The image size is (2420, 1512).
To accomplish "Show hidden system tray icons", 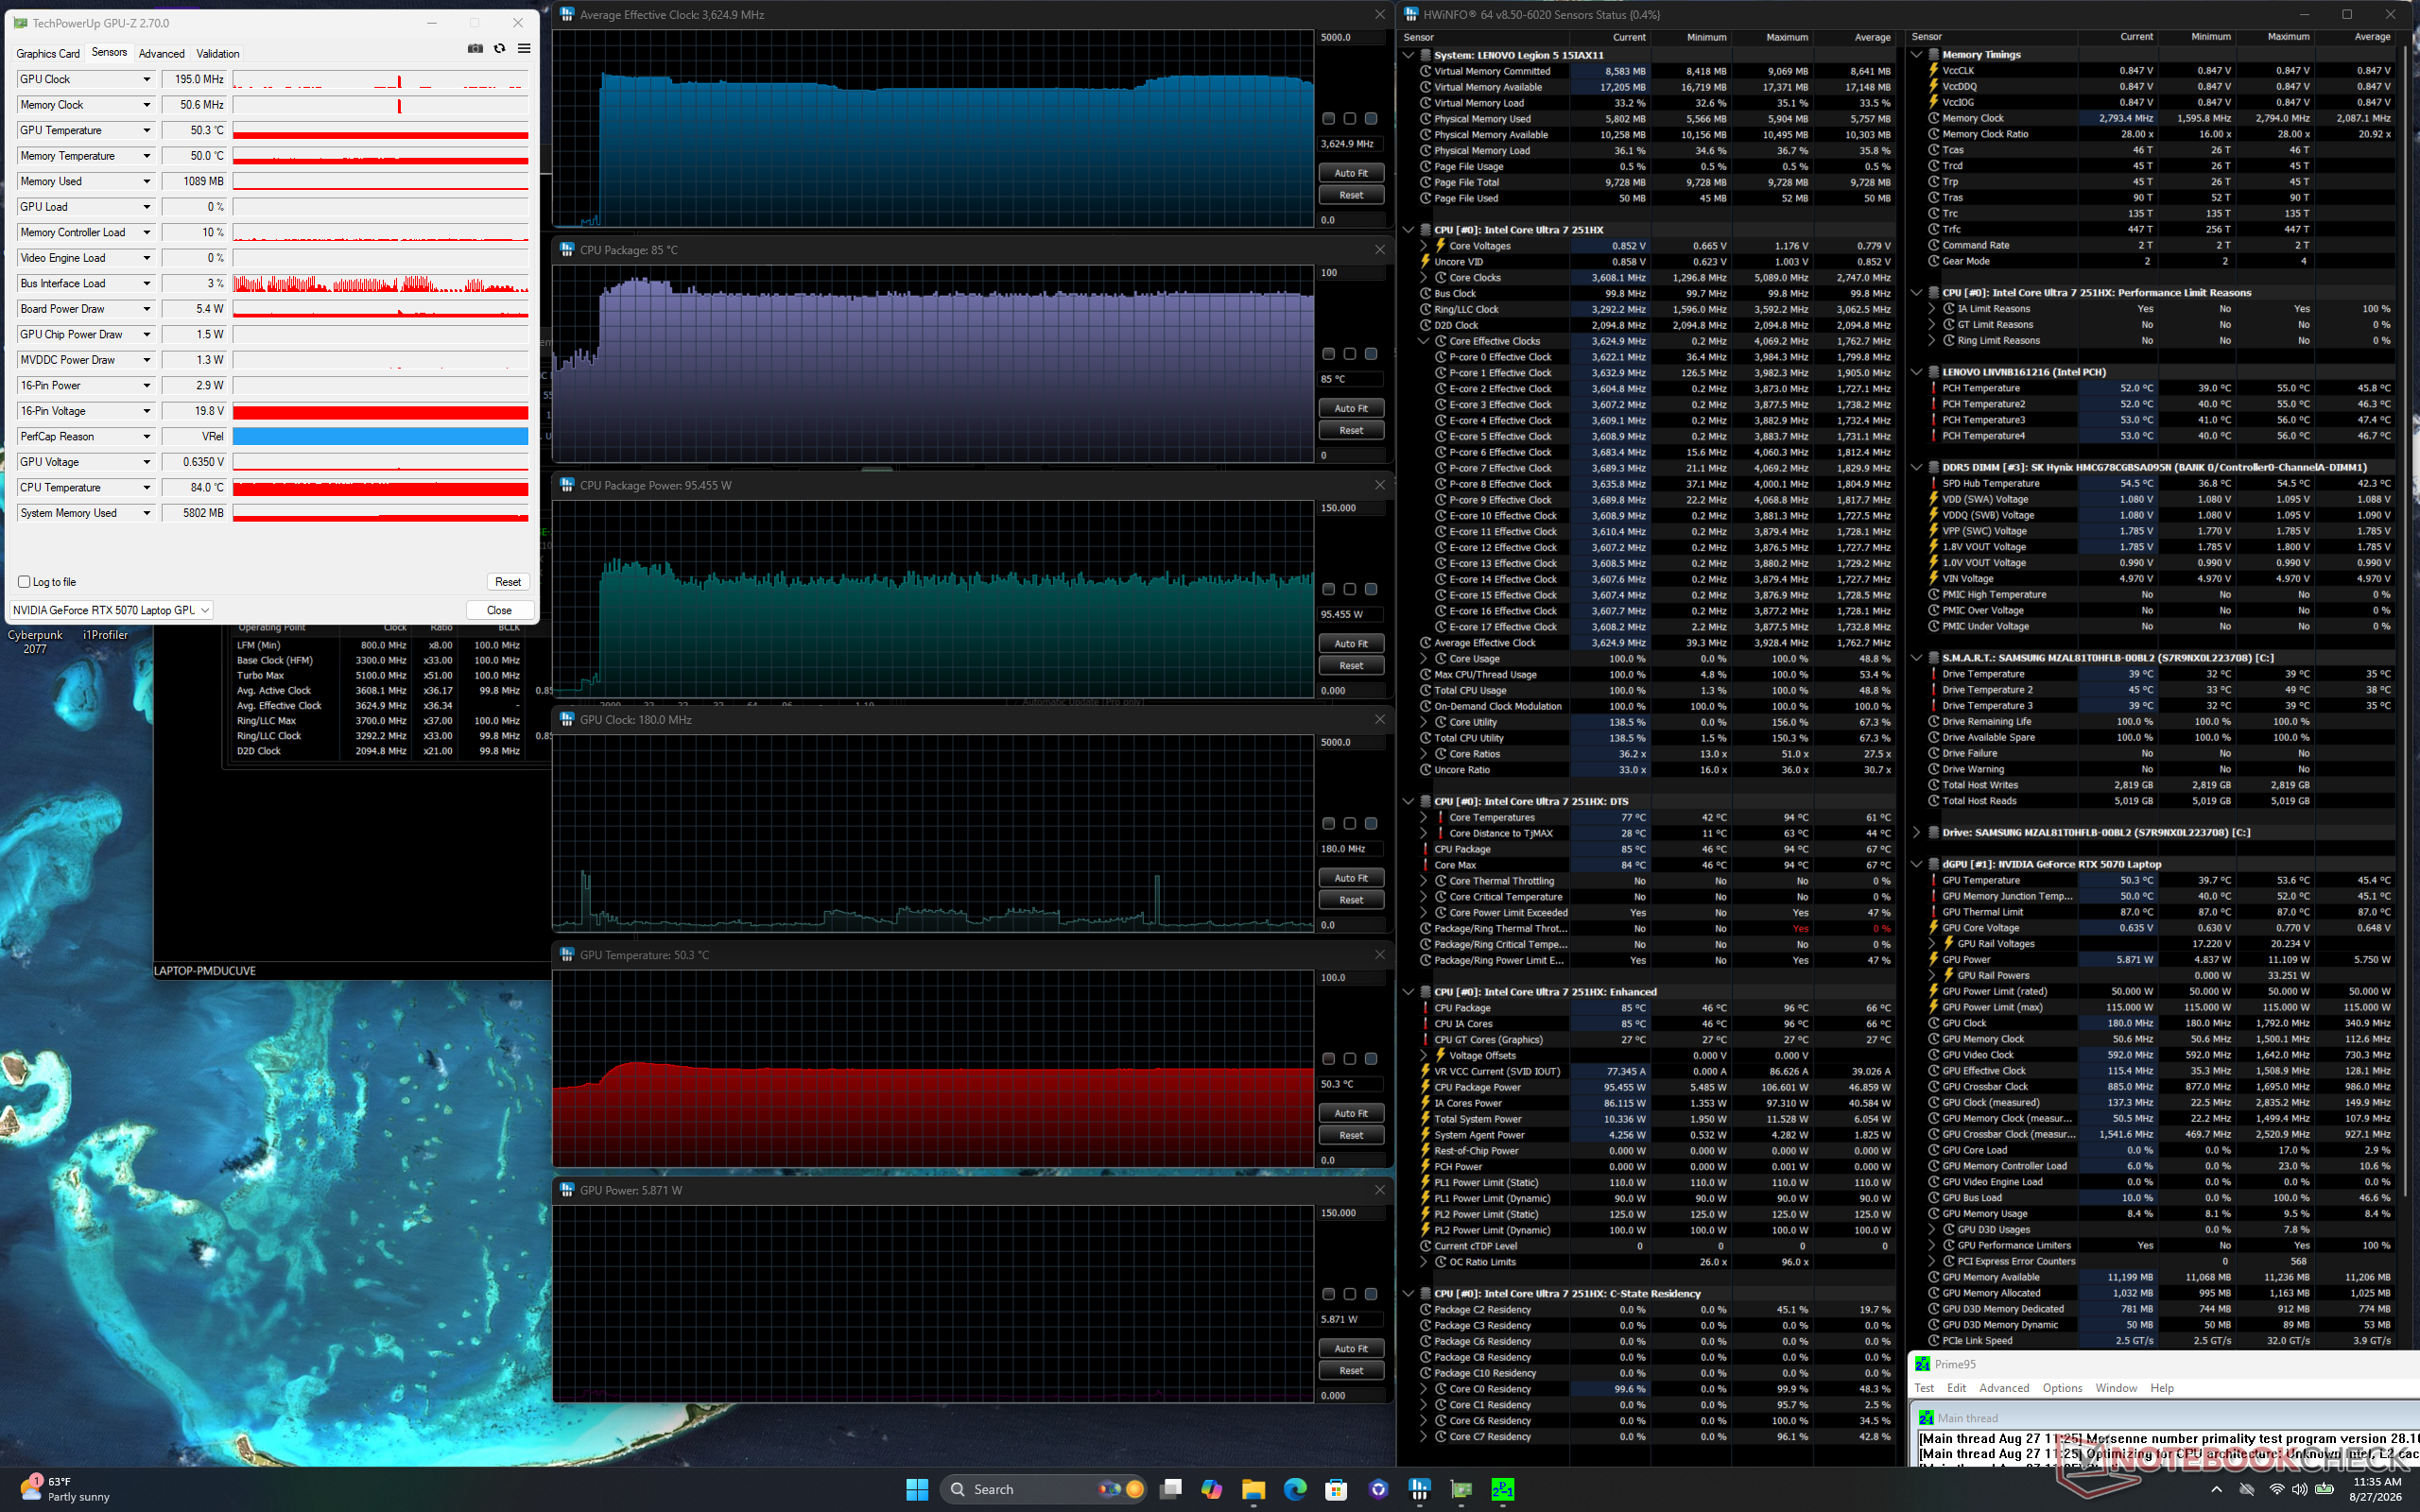I will pyautogui.click(x=2217, y=1489).
